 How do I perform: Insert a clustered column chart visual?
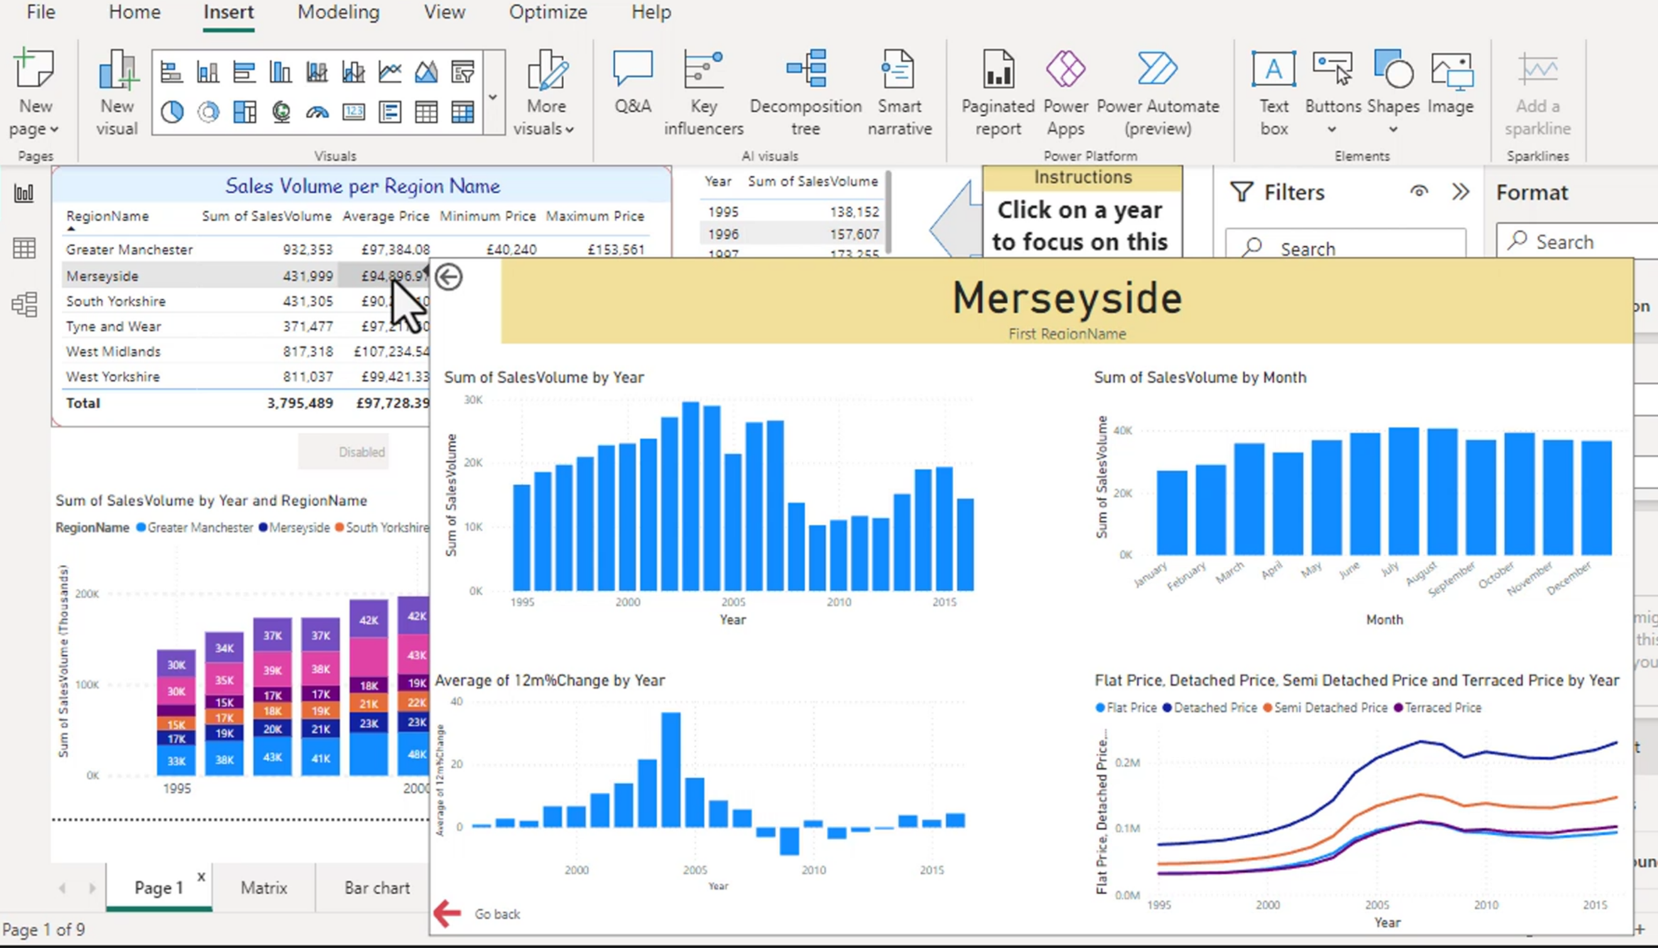(x=281, y=72)
